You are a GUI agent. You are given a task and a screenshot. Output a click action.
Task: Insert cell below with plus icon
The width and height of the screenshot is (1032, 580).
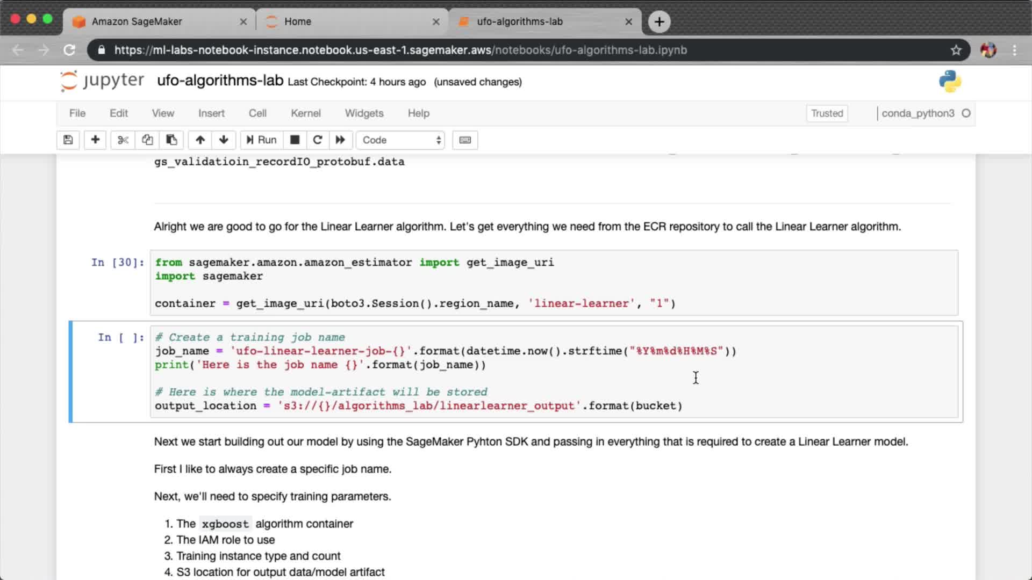[x=95, y=140]
